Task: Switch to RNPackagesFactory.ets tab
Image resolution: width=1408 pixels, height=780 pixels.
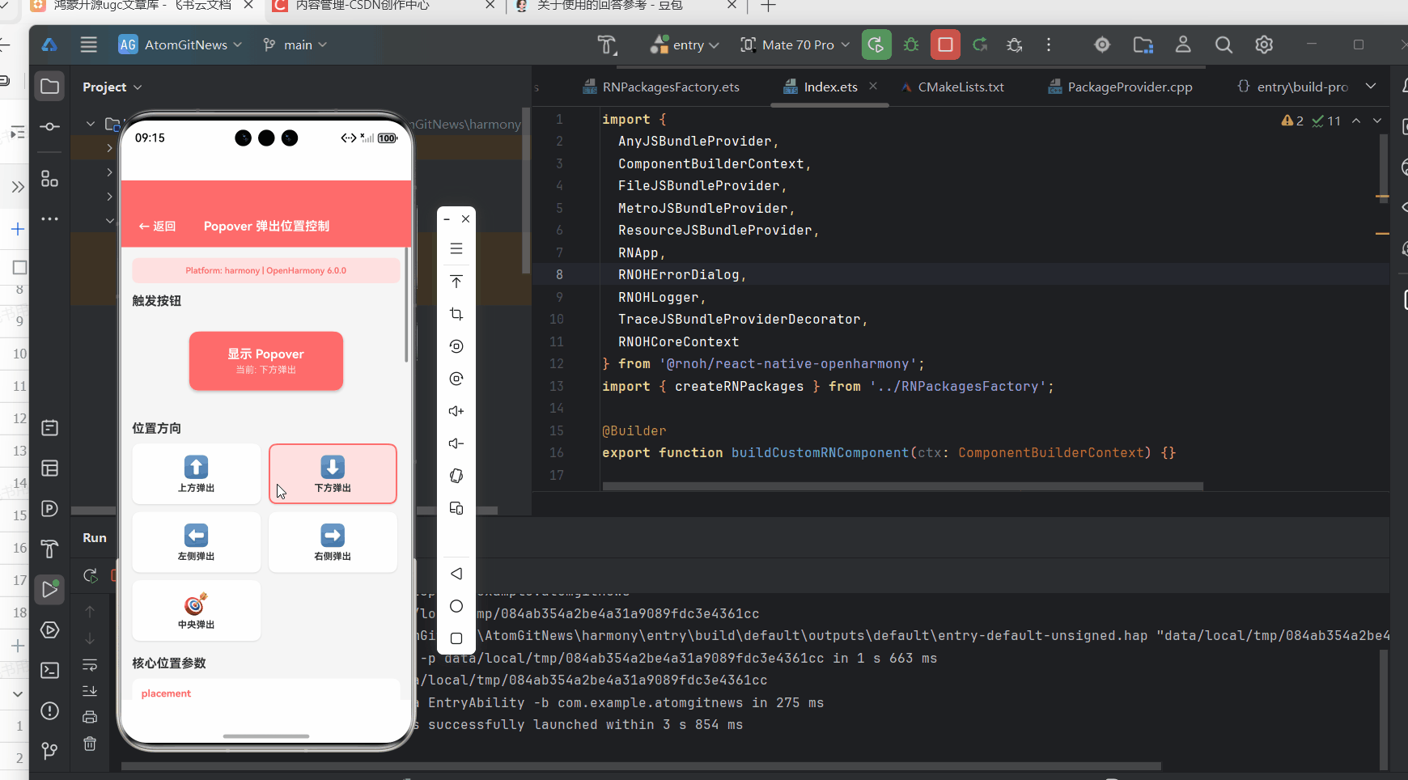Action: coord(660,87)
